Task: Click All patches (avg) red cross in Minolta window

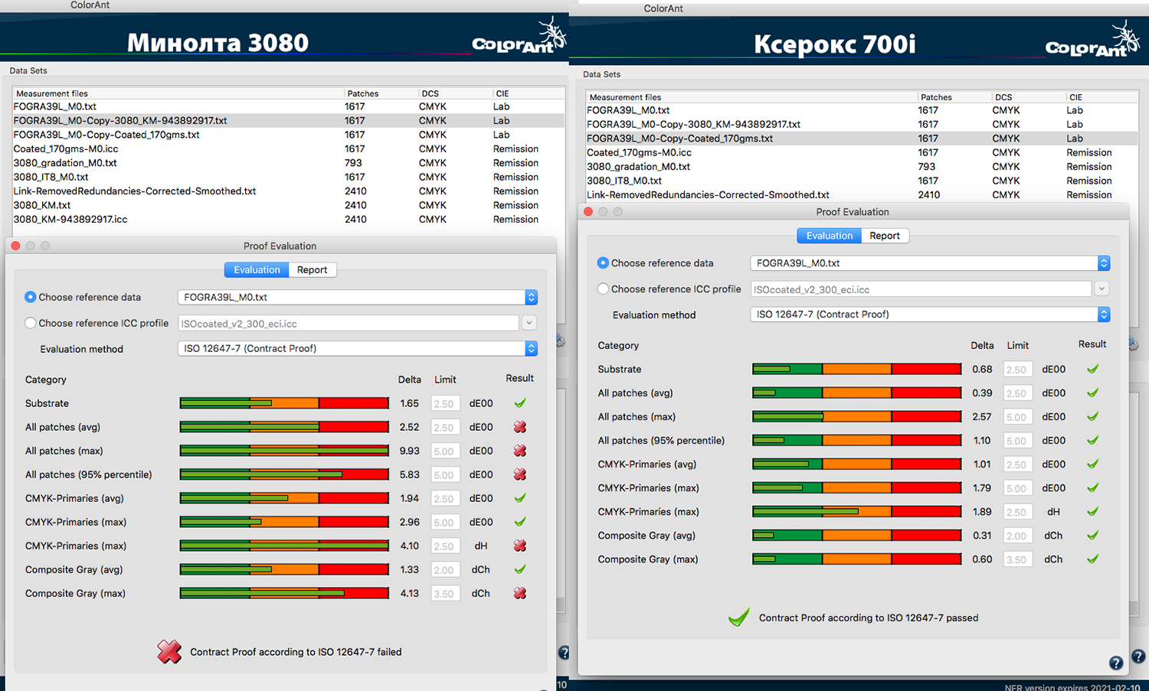Action: (x=520, y=427)
